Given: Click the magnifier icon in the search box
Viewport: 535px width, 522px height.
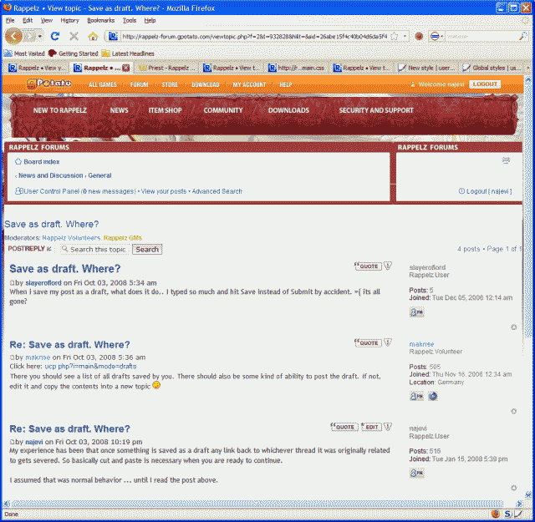Looking at the screenshot, I should click(x=522, y=36).
